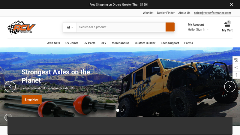Image resolution: width=240 pixels, height=135 pixels.
Task: Open the UTV navigation menu
Action: pos(103,43)
